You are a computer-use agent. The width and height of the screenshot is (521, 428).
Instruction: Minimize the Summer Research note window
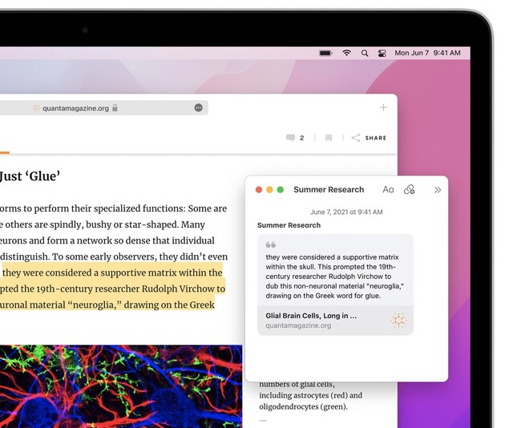269,190
